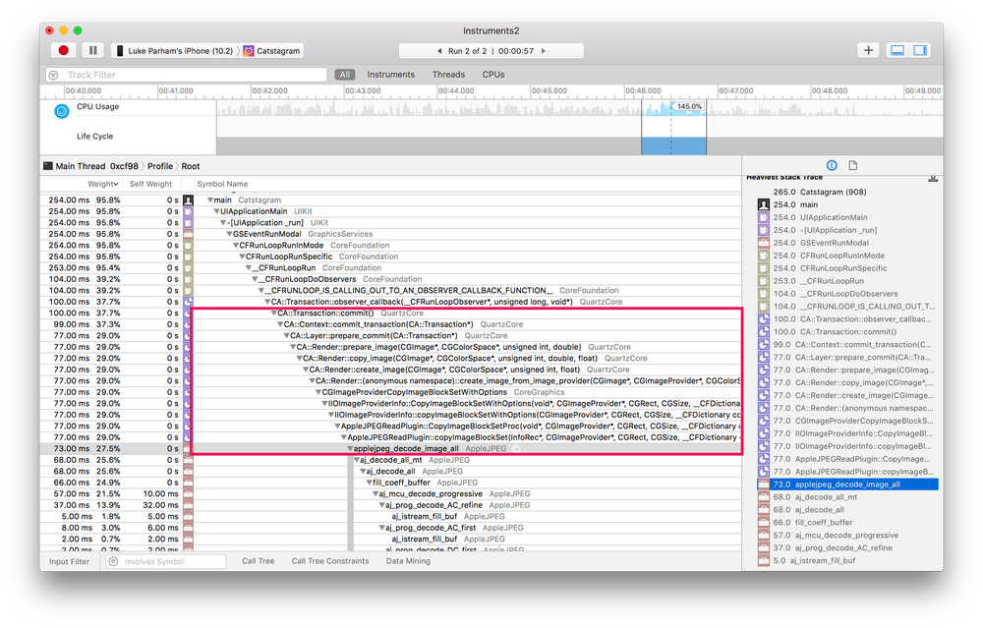Focus the Track Filter field

point(186,75)
